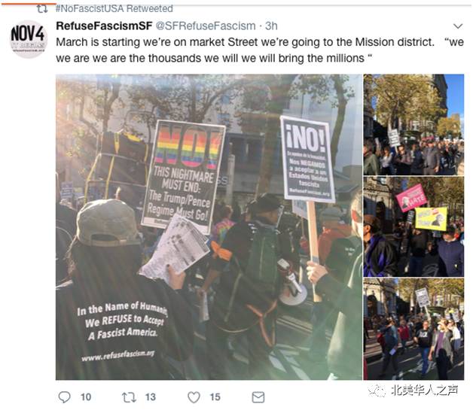Open top-right thumbnail of crowd under trees
This screenshot has height=410, width=473.
click(x=413, y=124)
